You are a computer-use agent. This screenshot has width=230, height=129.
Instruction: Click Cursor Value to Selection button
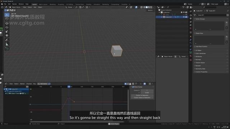(142, 98)
